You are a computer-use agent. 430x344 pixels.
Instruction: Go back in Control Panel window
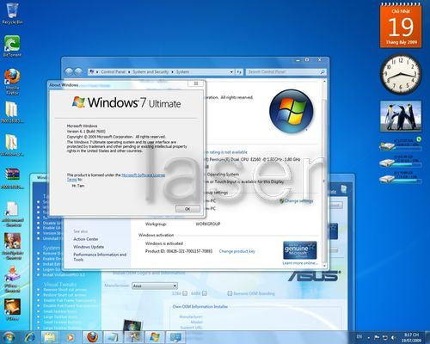69,71
